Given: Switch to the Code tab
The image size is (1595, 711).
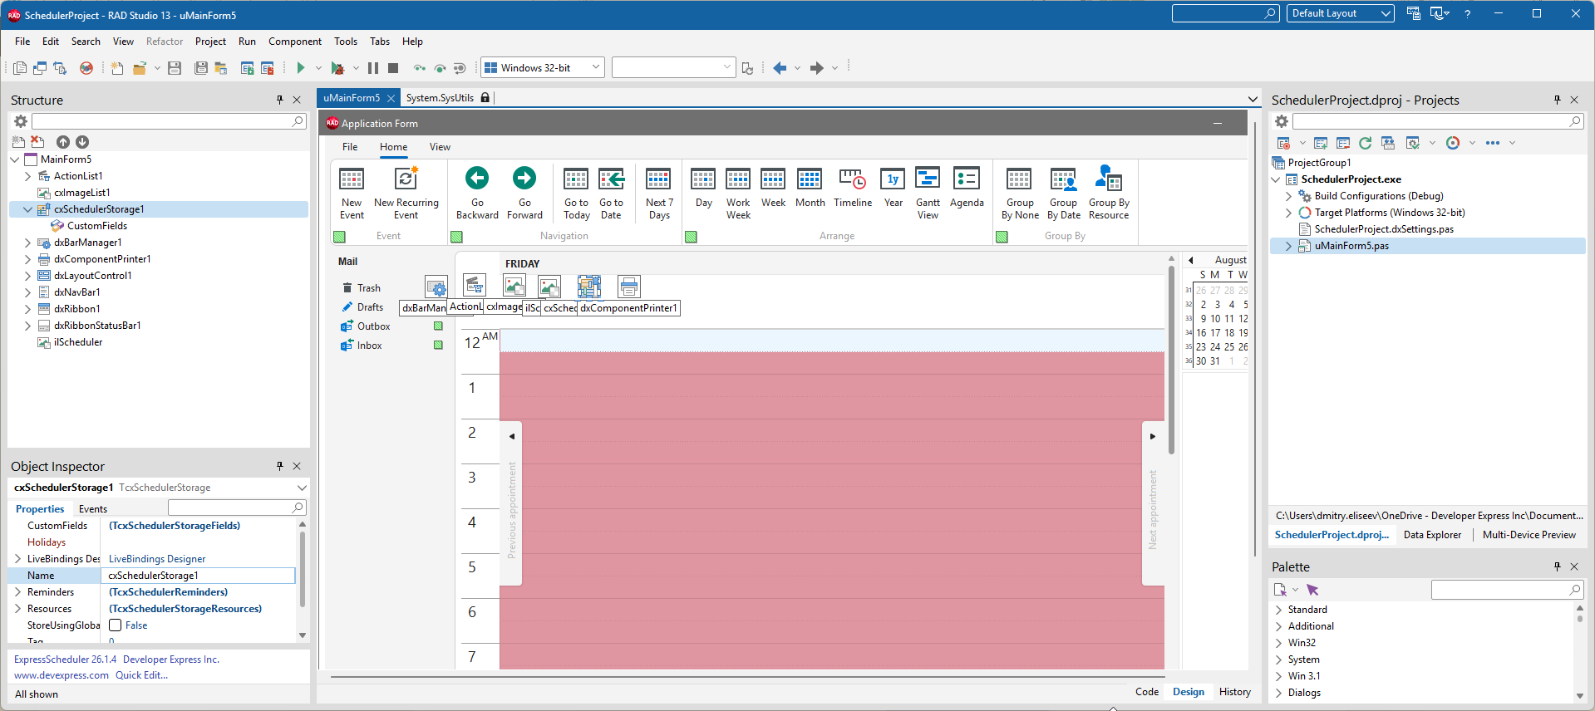Looking at the screenshot, I should (1147, 692).
